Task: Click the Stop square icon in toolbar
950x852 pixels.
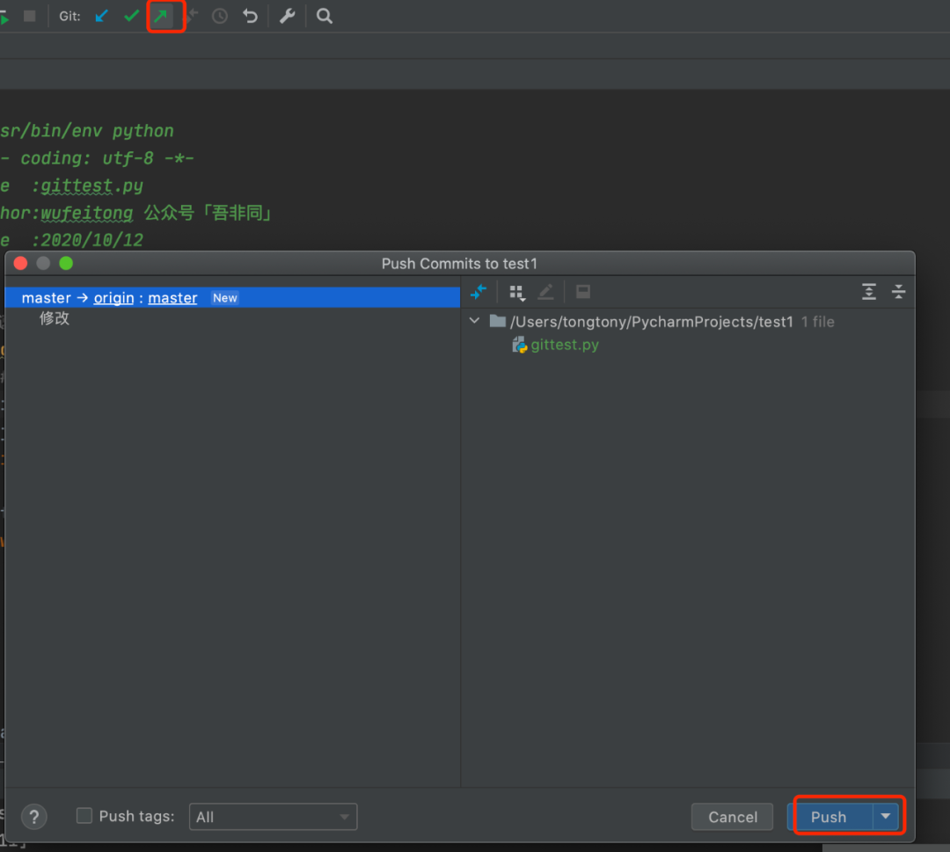Action: [x=30, y=16]
